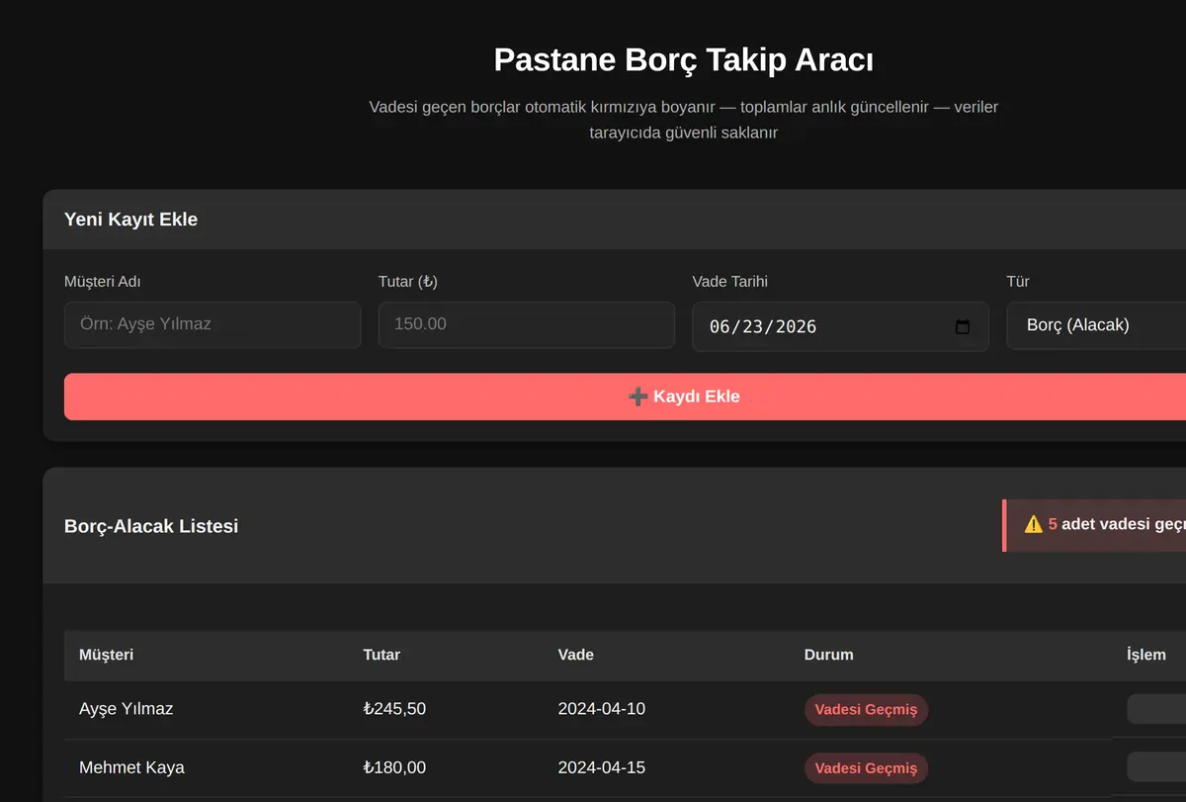Click the Vade Tarihi date field
Screen dimensions: 1186x802
[840, 326]
